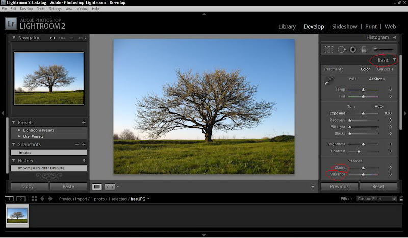
Task: Add a new preset with plus icon
Action: point(84,122)
